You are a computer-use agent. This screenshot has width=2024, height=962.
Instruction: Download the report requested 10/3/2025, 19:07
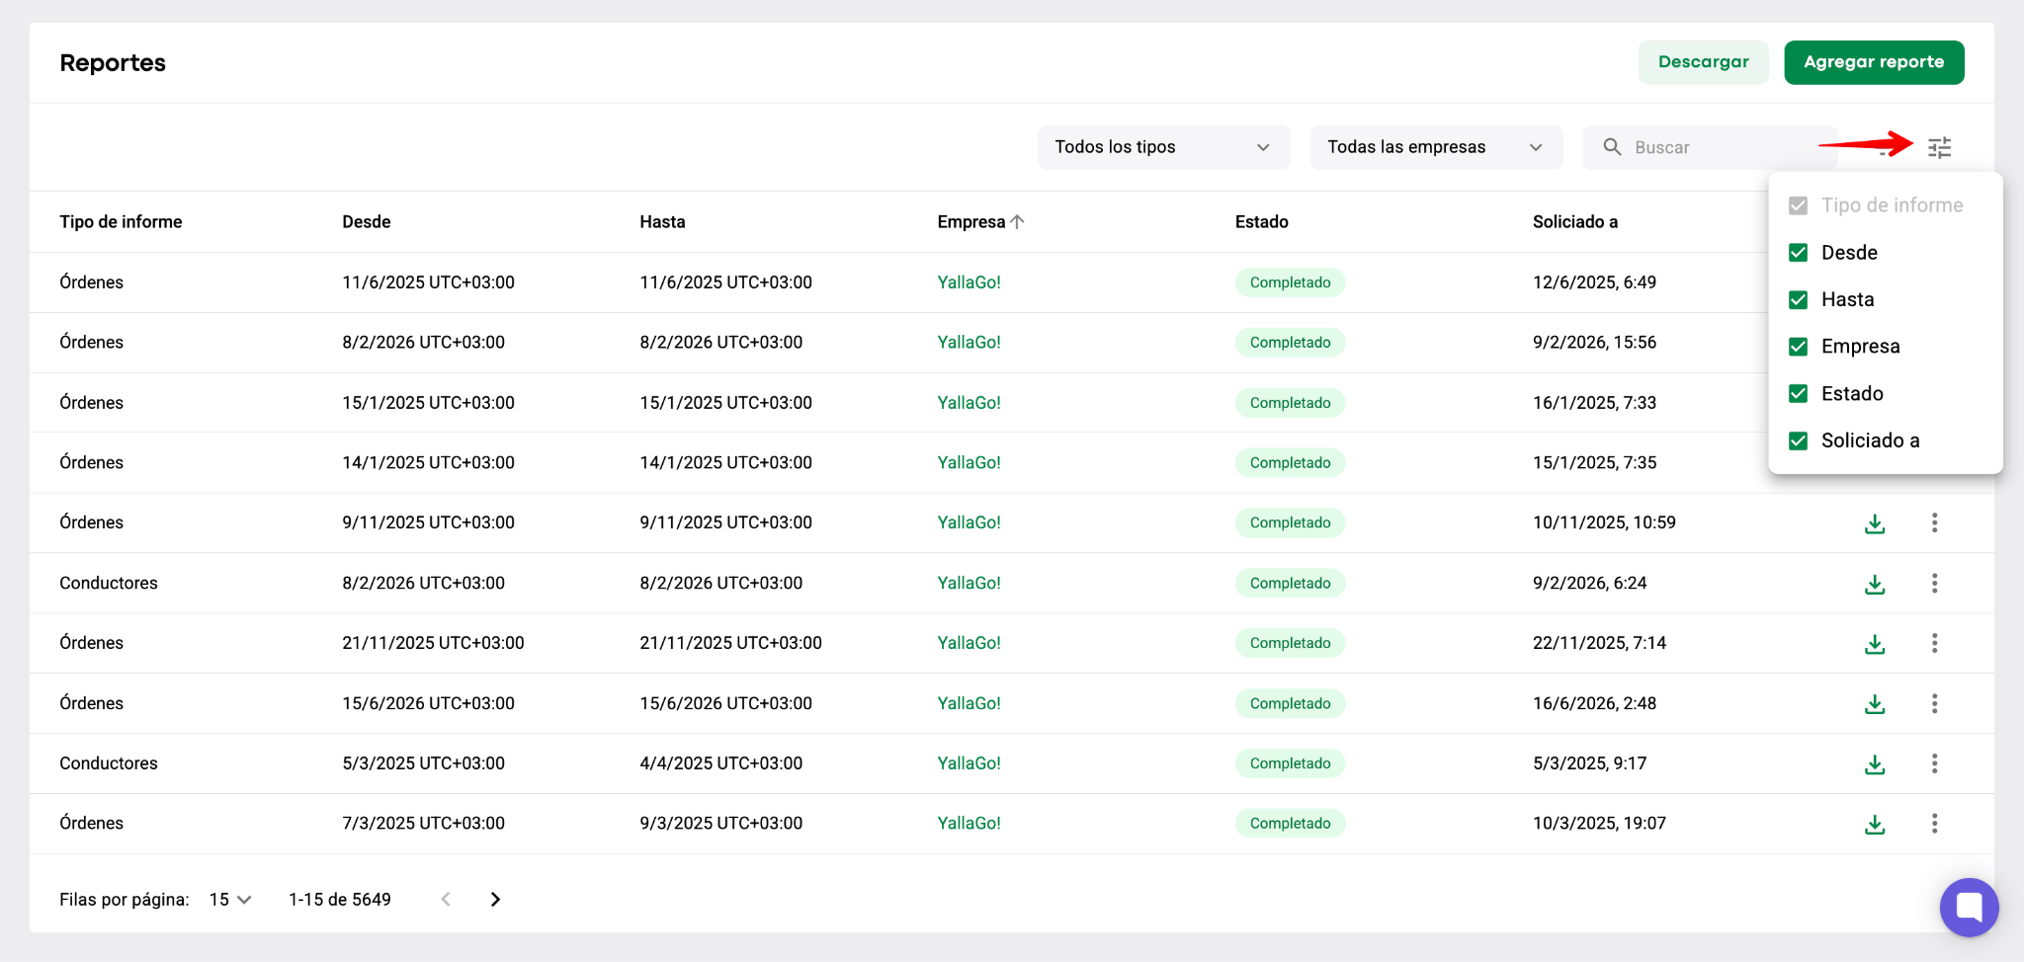tap(1875, 824)
